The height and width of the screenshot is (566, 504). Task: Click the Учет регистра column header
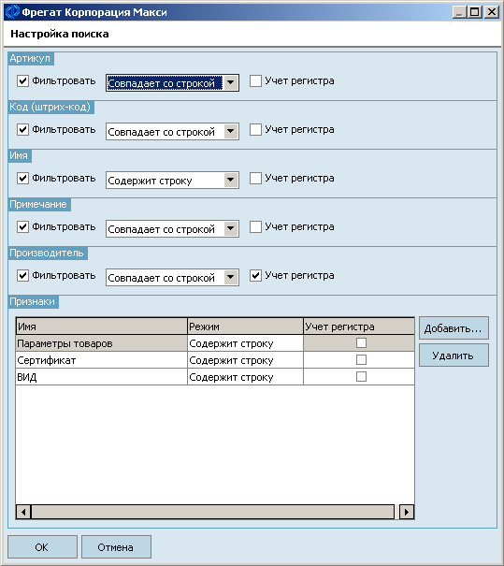click(359, 327)
